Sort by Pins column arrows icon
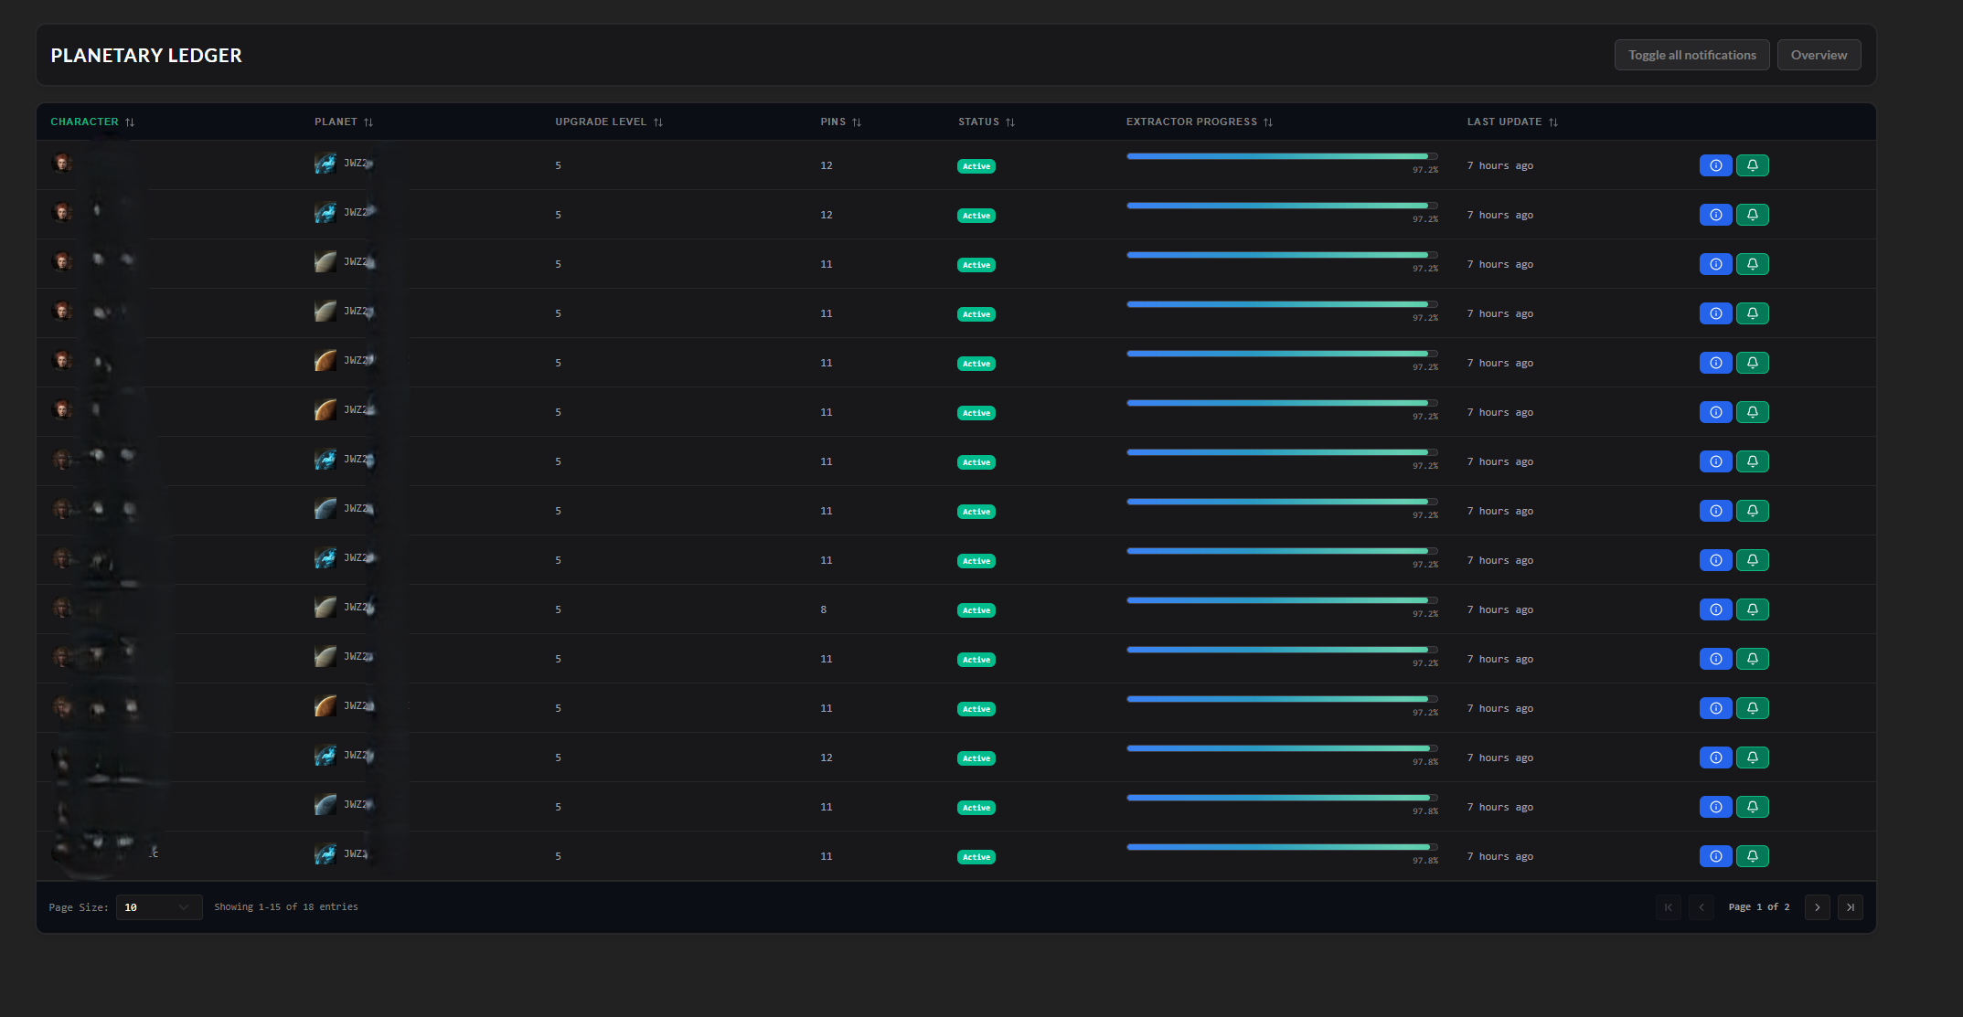The height and width of the screenshot is (1017, 1963). click(x=857, y=122)
